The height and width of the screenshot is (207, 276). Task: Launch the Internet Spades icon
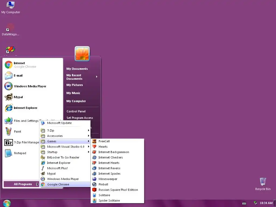[94, 174]
